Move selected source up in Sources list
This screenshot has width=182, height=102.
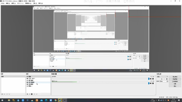[34, 94]
